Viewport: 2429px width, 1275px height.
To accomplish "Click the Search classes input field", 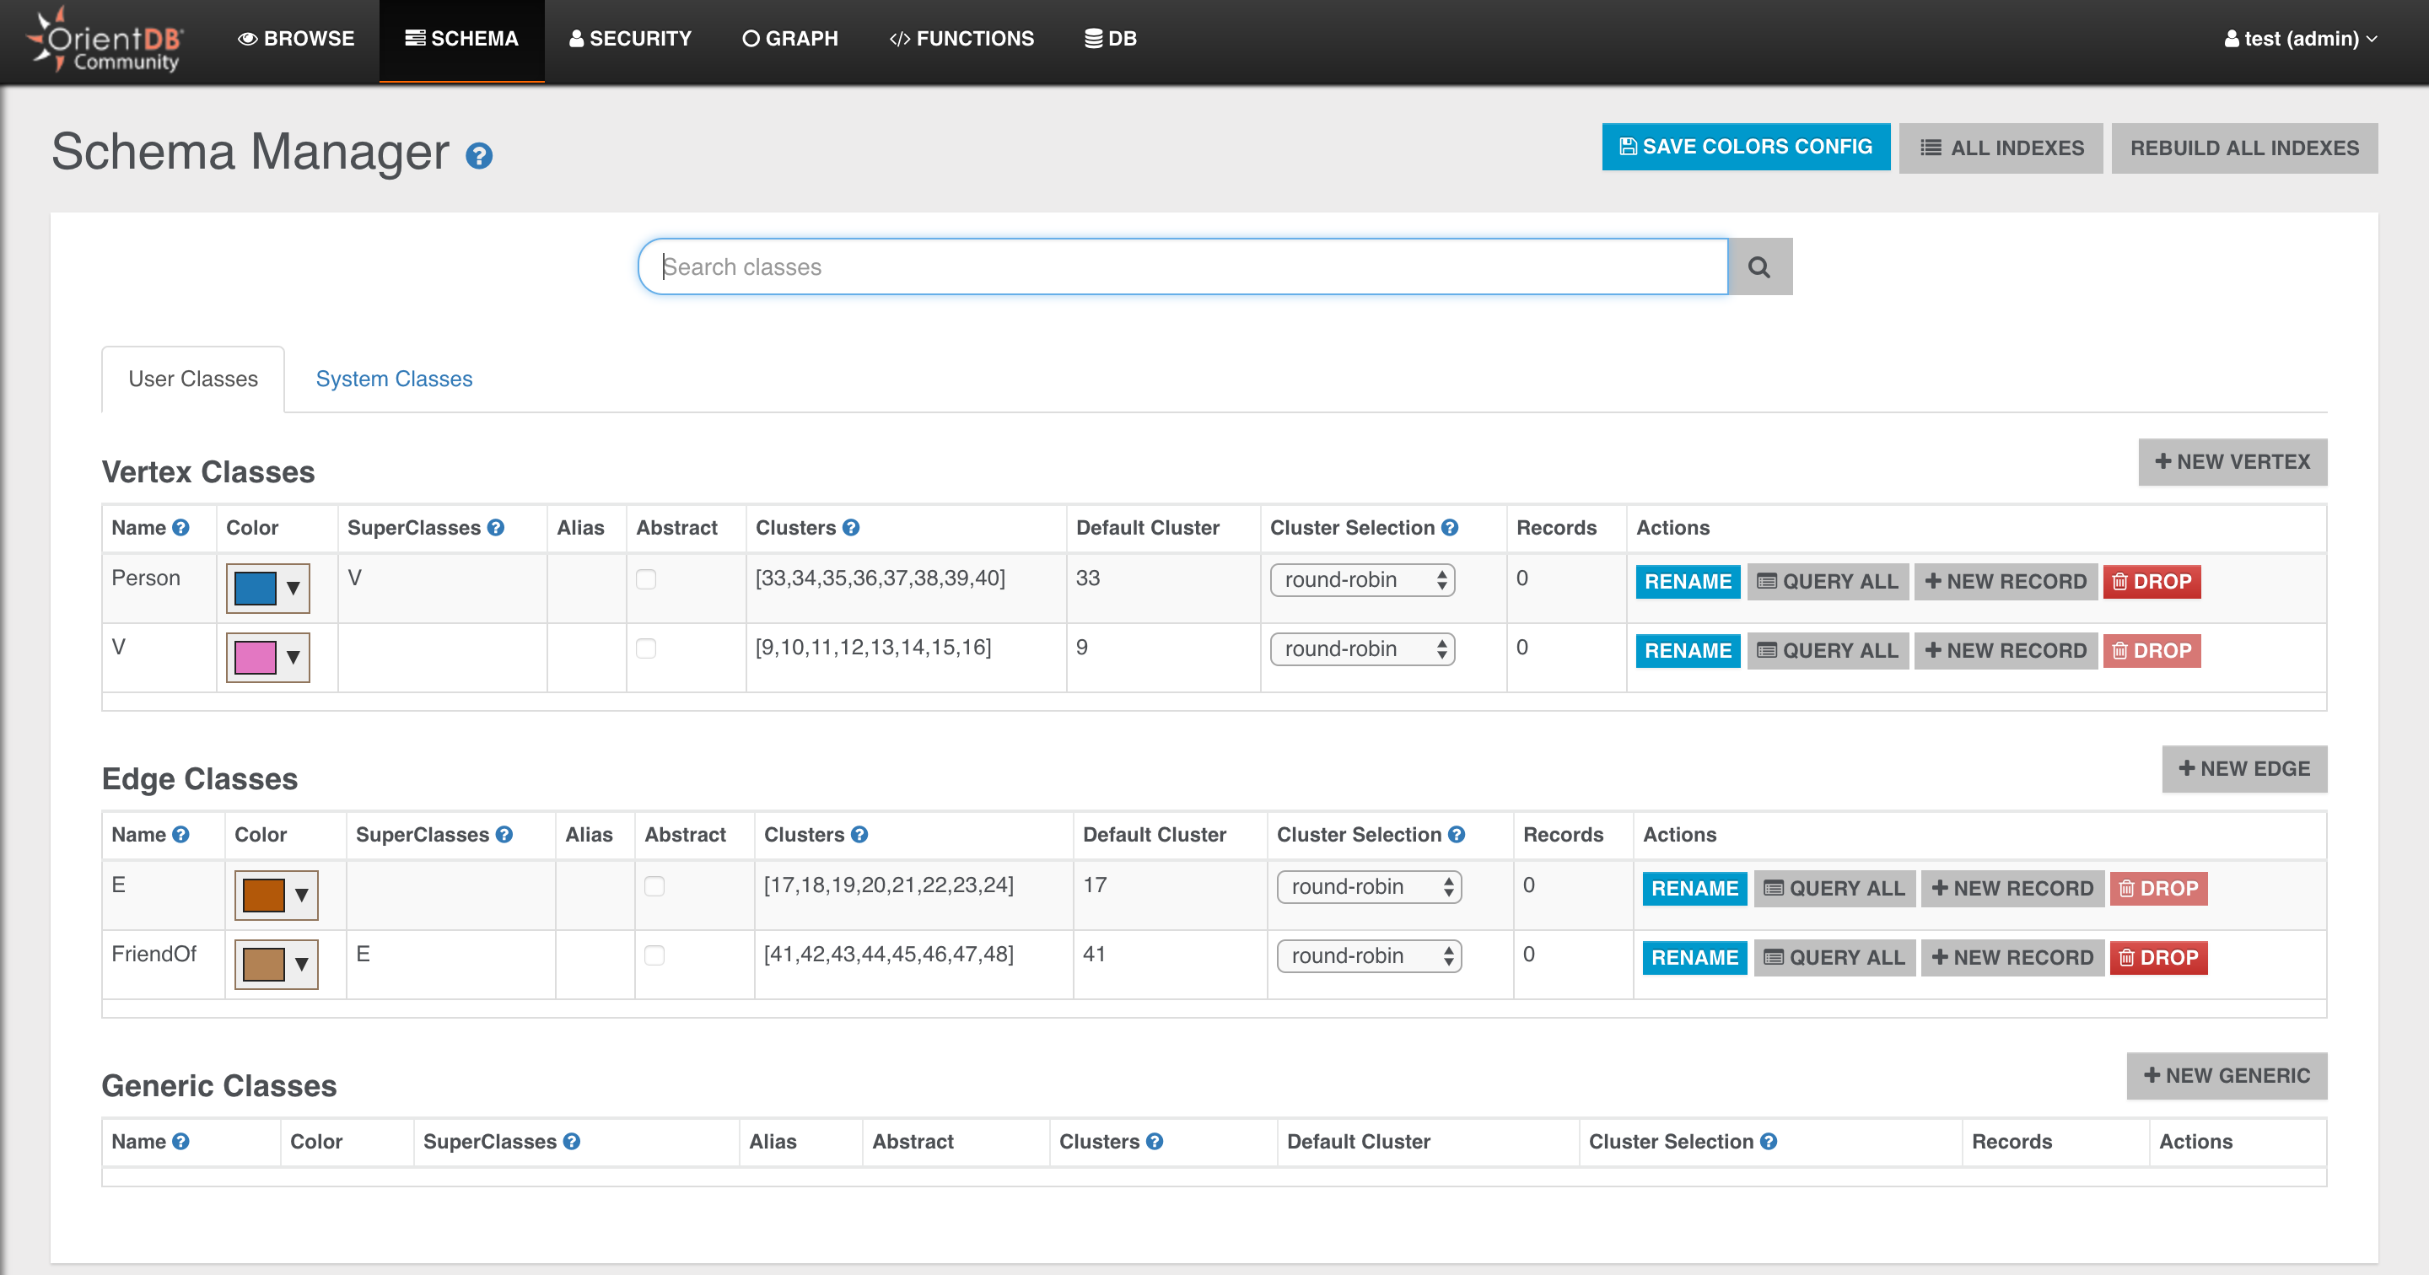I will tap(1182, 266).
